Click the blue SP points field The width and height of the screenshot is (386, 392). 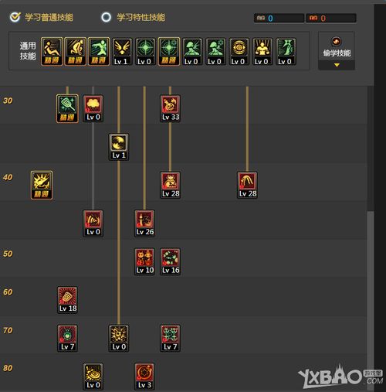tap(279, 18)
